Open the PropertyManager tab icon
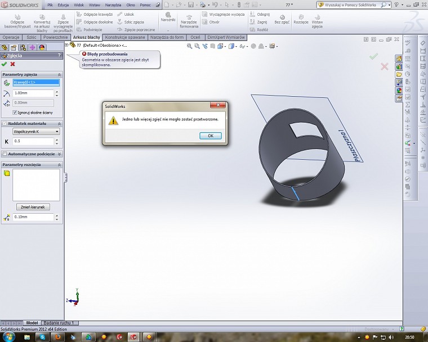This screenshot has height=342, width=428. click(14, 47)
